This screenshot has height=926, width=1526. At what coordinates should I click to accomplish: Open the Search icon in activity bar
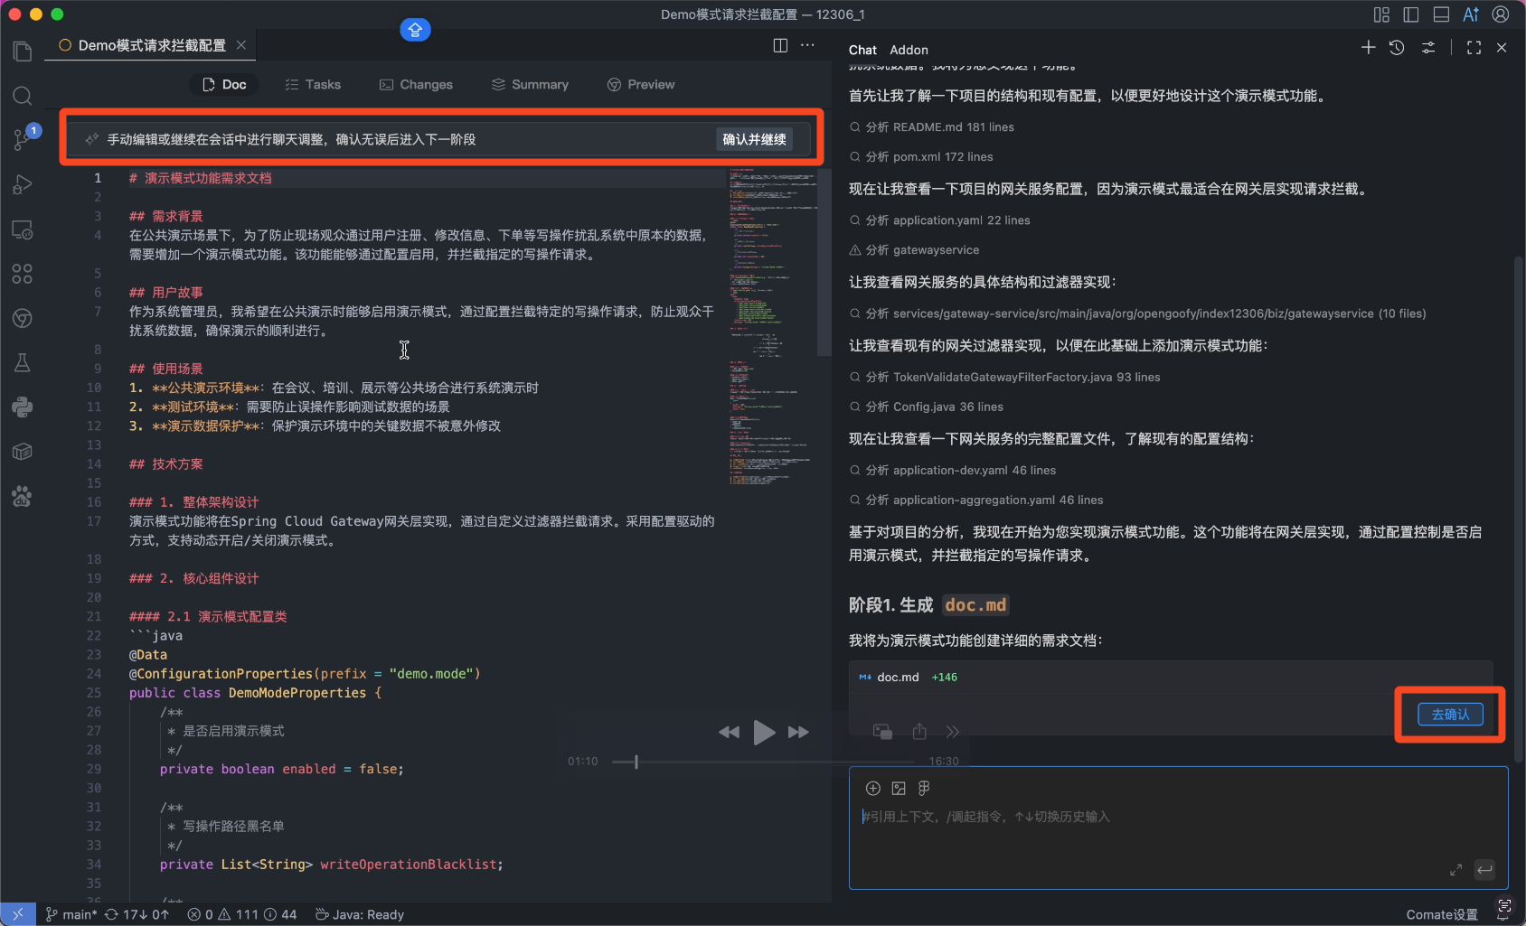tap(23, 96)
